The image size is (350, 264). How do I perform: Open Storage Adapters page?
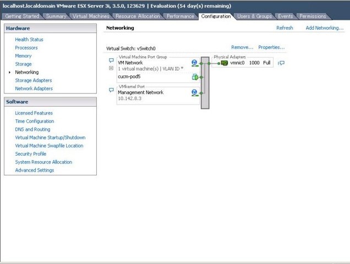(34, 80)
